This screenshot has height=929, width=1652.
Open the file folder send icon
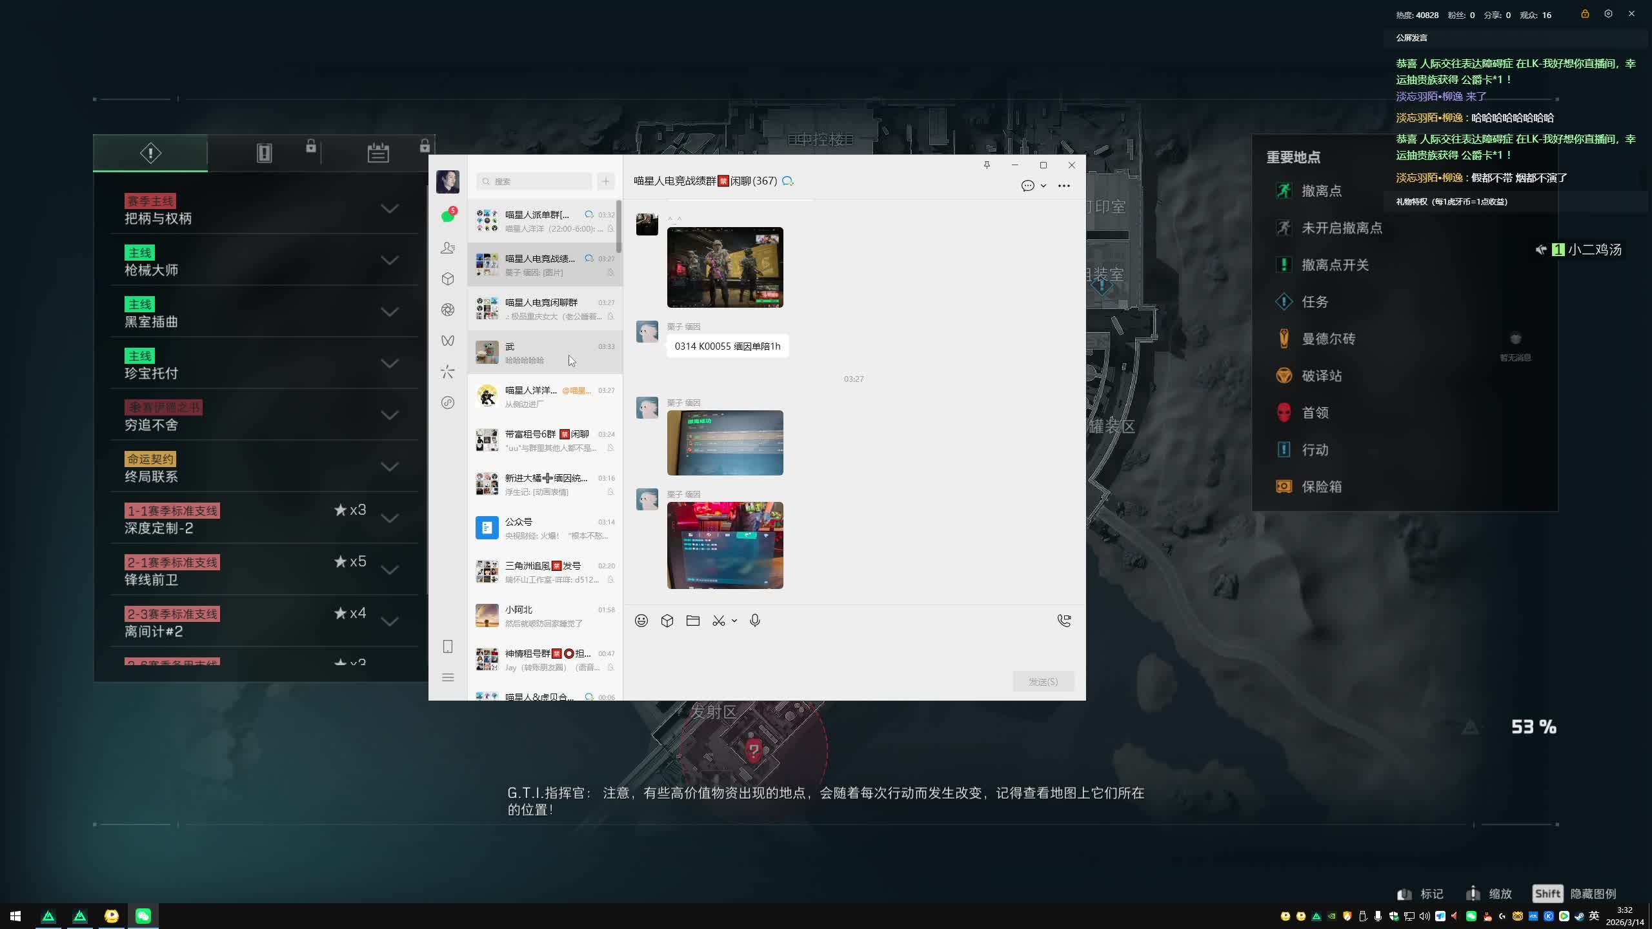(692, 621)
